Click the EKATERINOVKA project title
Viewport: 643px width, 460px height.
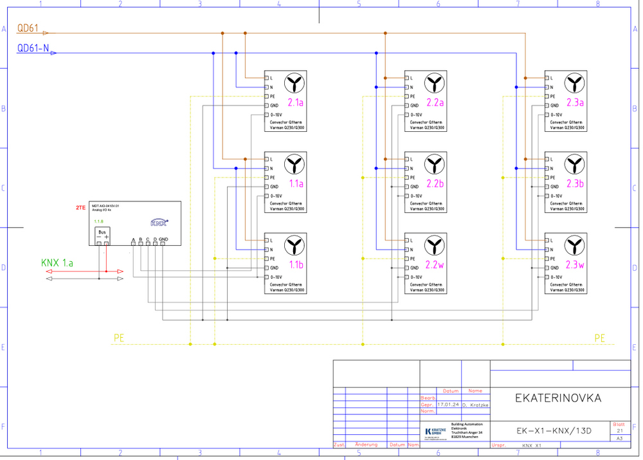557,398
